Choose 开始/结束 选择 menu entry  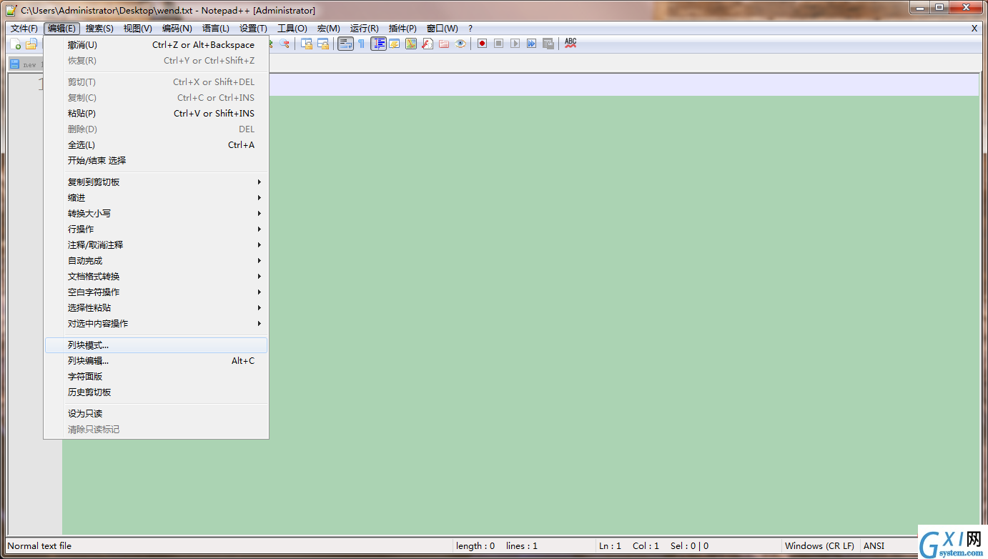tap(156, 161)
